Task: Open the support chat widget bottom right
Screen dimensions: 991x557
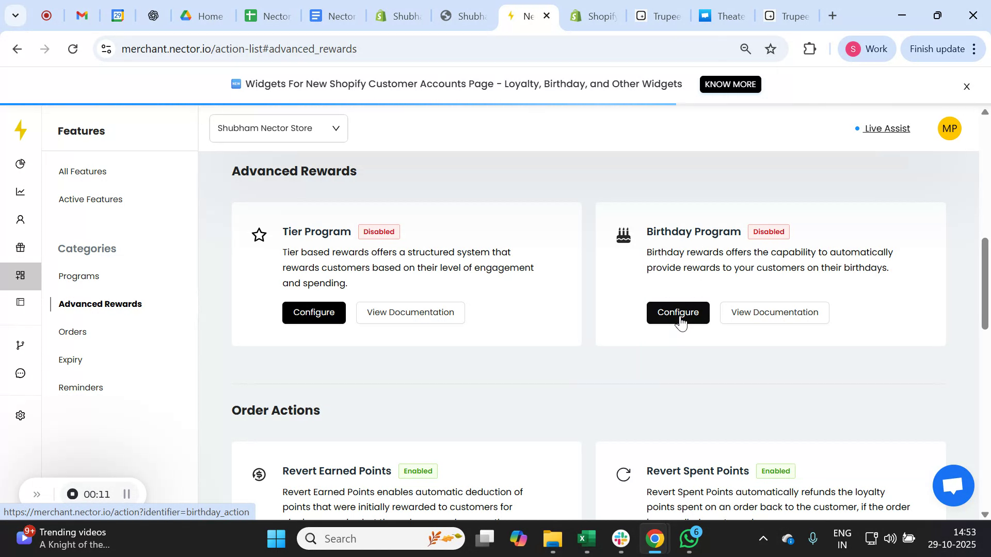Action: [953, 485]
